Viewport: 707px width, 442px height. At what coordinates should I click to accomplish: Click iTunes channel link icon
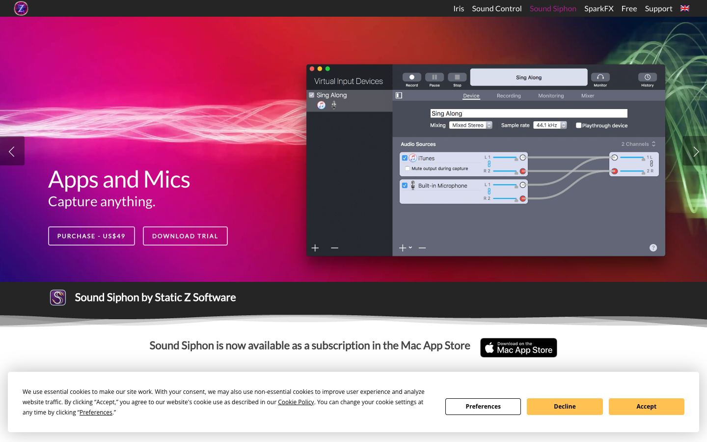[489, 164]
